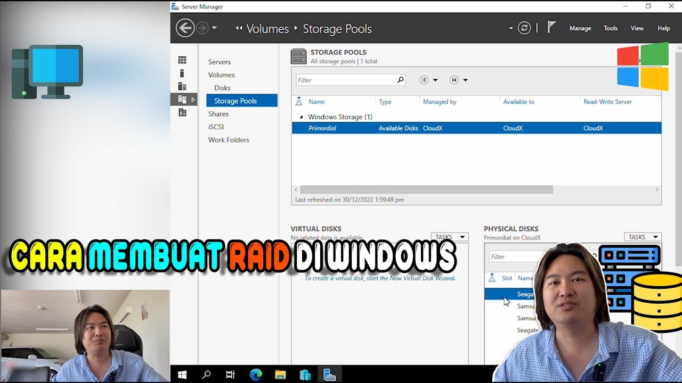The height and width of the screenshot is (383, 682).
Task: Sort by Type column
Action: click(385, 102)
